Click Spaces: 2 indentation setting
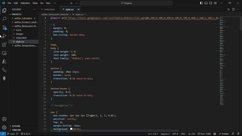This screenshot has height=136, width=242. tap(165, 134)
